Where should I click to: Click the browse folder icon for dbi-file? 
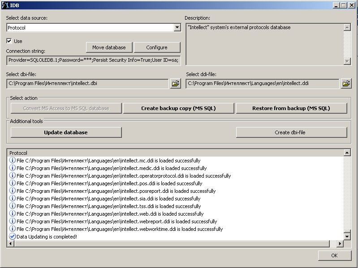[x=175, y=83]
